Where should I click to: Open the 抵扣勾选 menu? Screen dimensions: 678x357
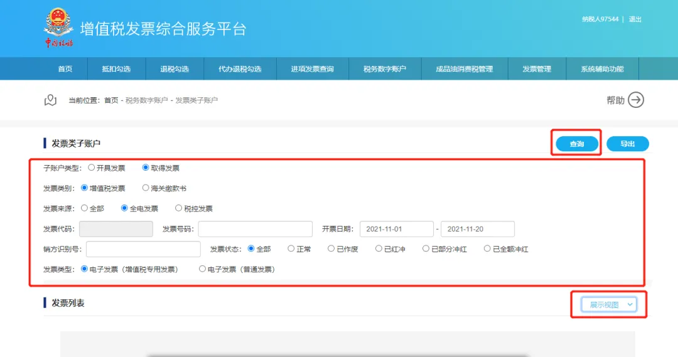coord(116,69)
